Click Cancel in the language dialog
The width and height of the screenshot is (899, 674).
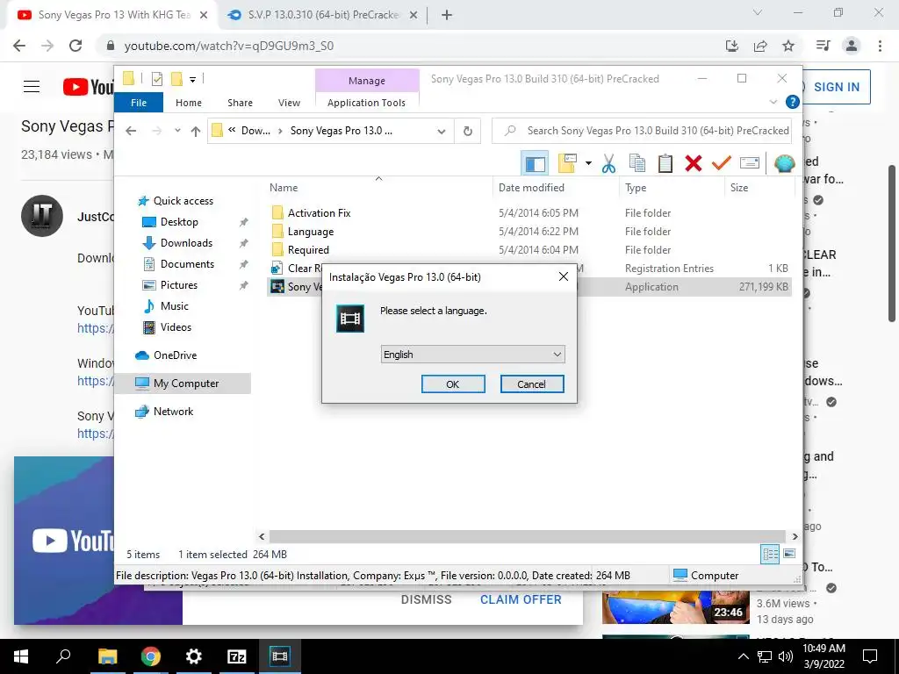coord(531,384)
